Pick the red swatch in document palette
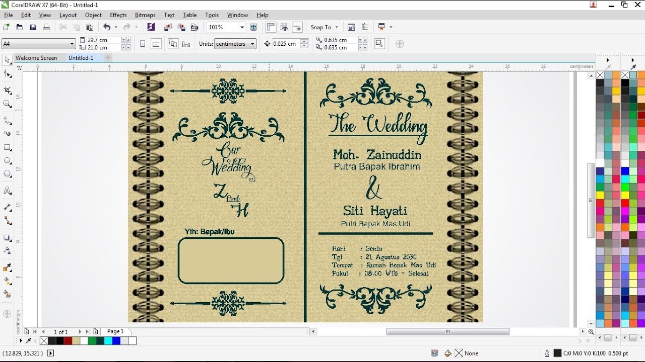The height and width of the screenshot is (362, 645). (69, 341)
